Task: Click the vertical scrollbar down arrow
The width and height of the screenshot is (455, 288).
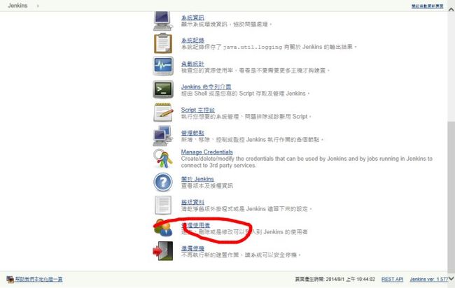Action: point(451,279)
